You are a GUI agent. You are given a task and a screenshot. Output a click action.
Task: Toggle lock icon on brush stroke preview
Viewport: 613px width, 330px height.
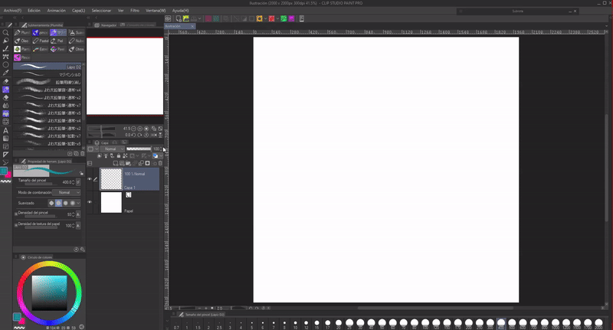81,173
